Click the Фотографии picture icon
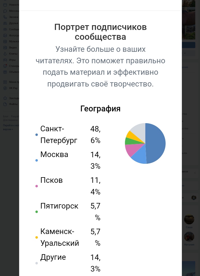Viewport: 200px width, 276px height. pyautogui.click(x=5, y=36)
